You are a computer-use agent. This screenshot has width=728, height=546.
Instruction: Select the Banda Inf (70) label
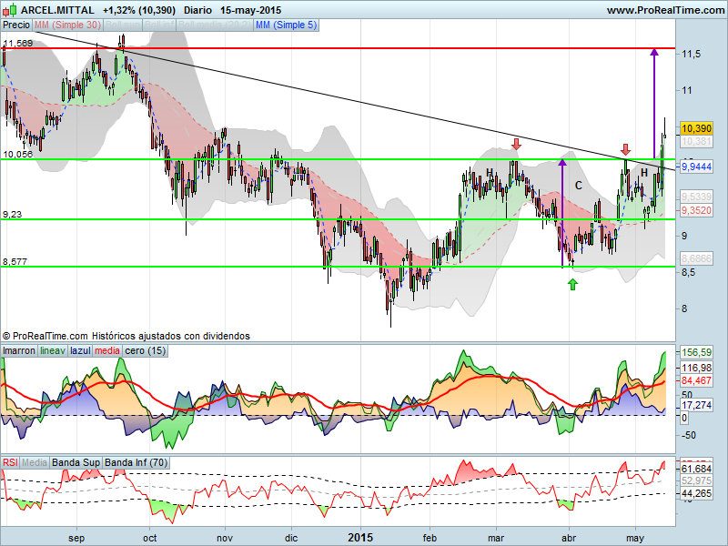coord(136,462)
